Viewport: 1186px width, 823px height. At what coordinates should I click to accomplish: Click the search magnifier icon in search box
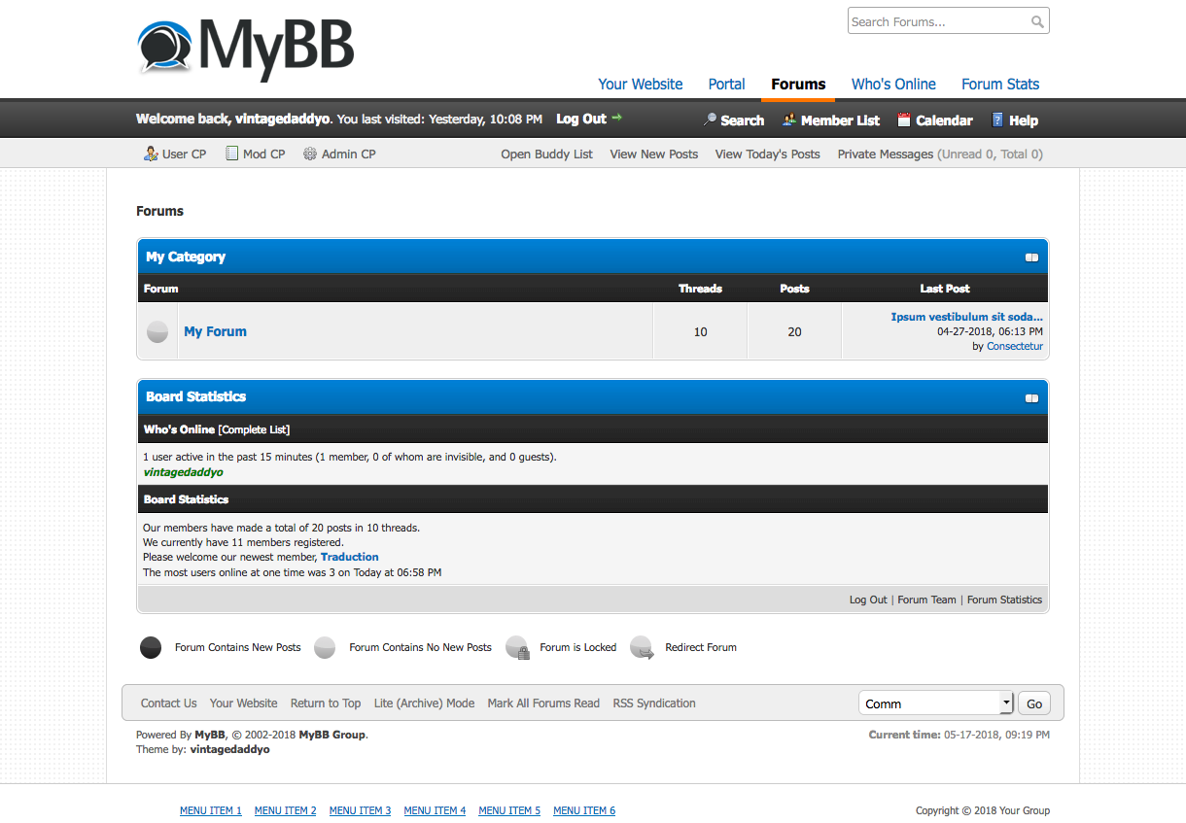[x=1037, y=21]
